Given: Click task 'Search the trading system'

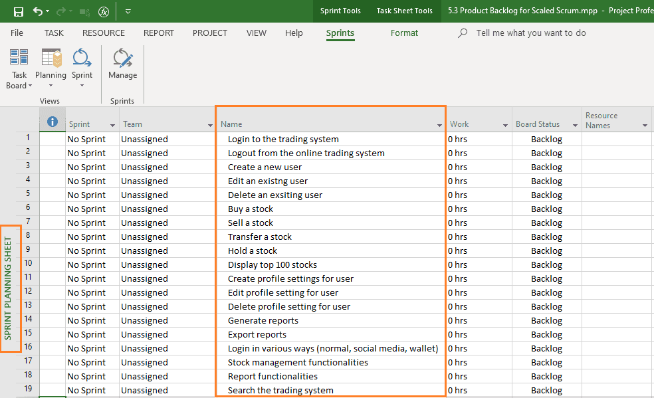Looking at the screenshot, I should point(280,391).
